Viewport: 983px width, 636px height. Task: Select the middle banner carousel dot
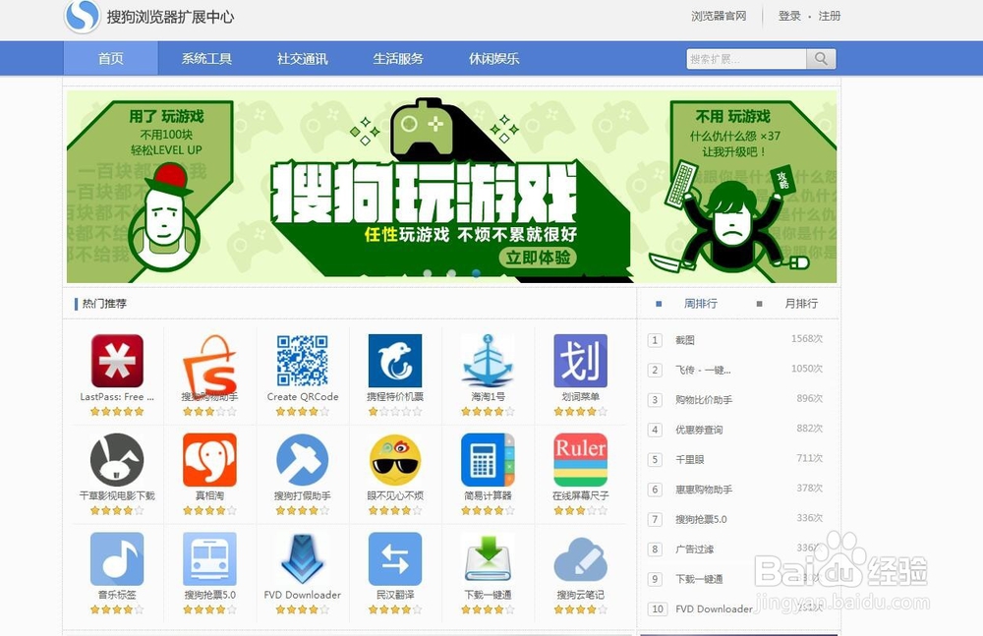pos(452,273)
